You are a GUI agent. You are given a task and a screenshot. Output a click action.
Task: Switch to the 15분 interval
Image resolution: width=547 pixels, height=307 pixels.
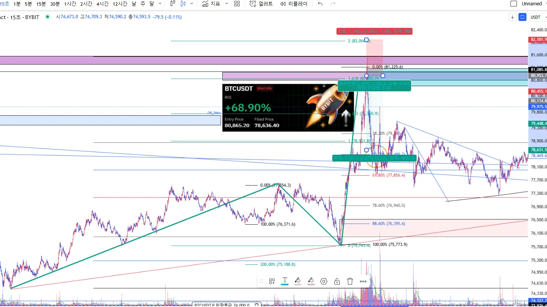(x=41, y=4)
